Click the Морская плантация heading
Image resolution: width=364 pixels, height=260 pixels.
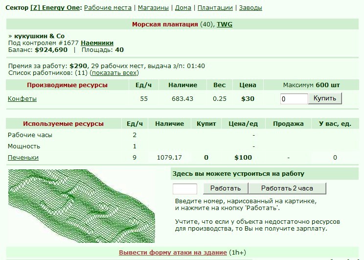[x=165, y=24]
